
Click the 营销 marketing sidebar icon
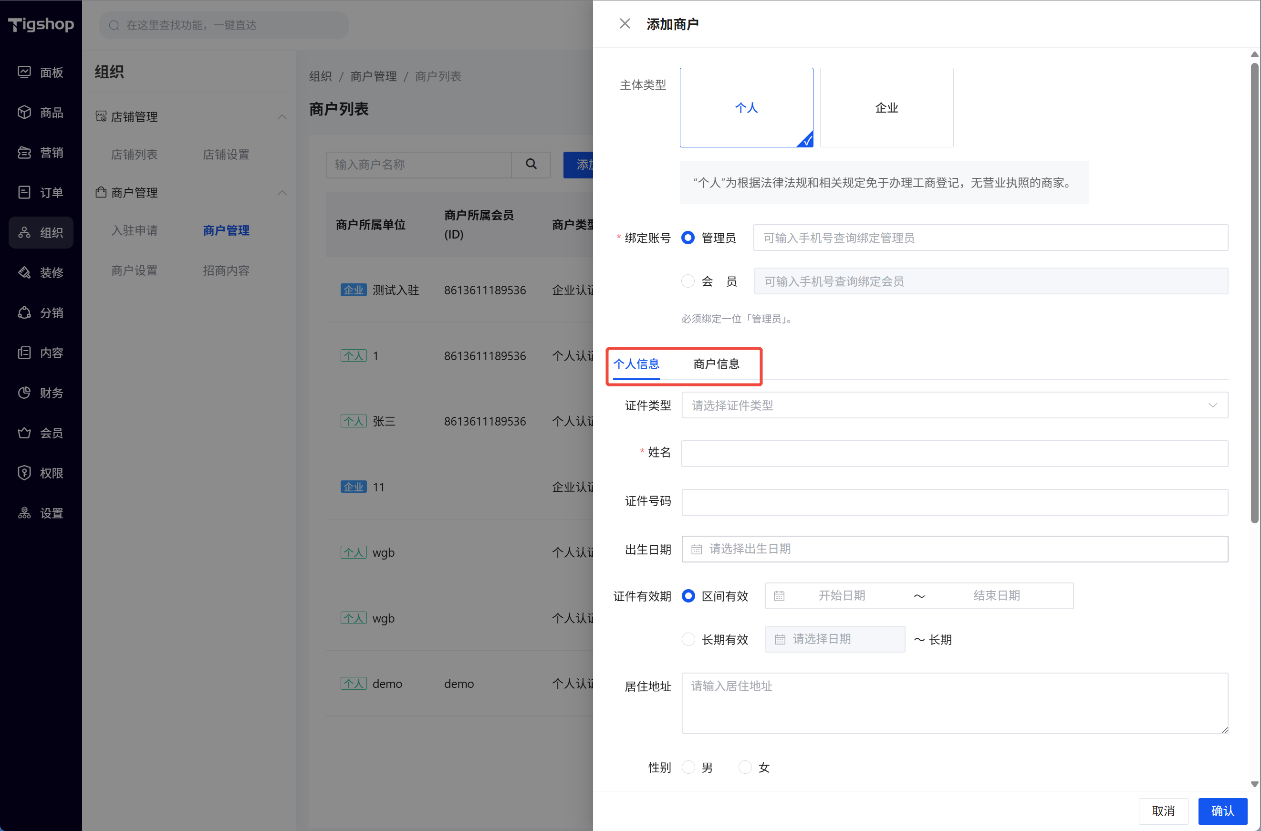point(24,153)
